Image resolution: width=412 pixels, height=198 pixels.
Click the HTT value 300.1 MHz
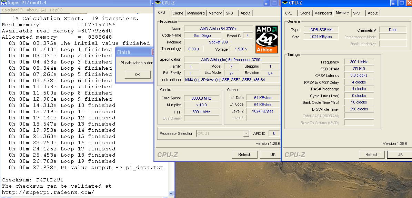(x=201, y=112)
